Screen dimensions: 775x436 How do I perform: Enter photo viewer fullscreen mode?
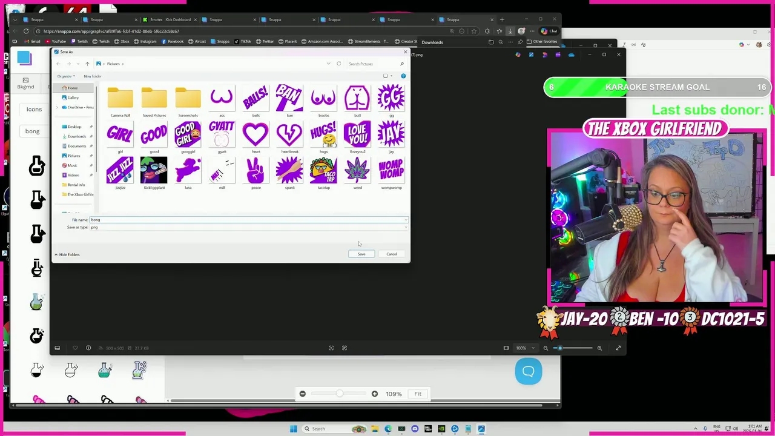618,348
